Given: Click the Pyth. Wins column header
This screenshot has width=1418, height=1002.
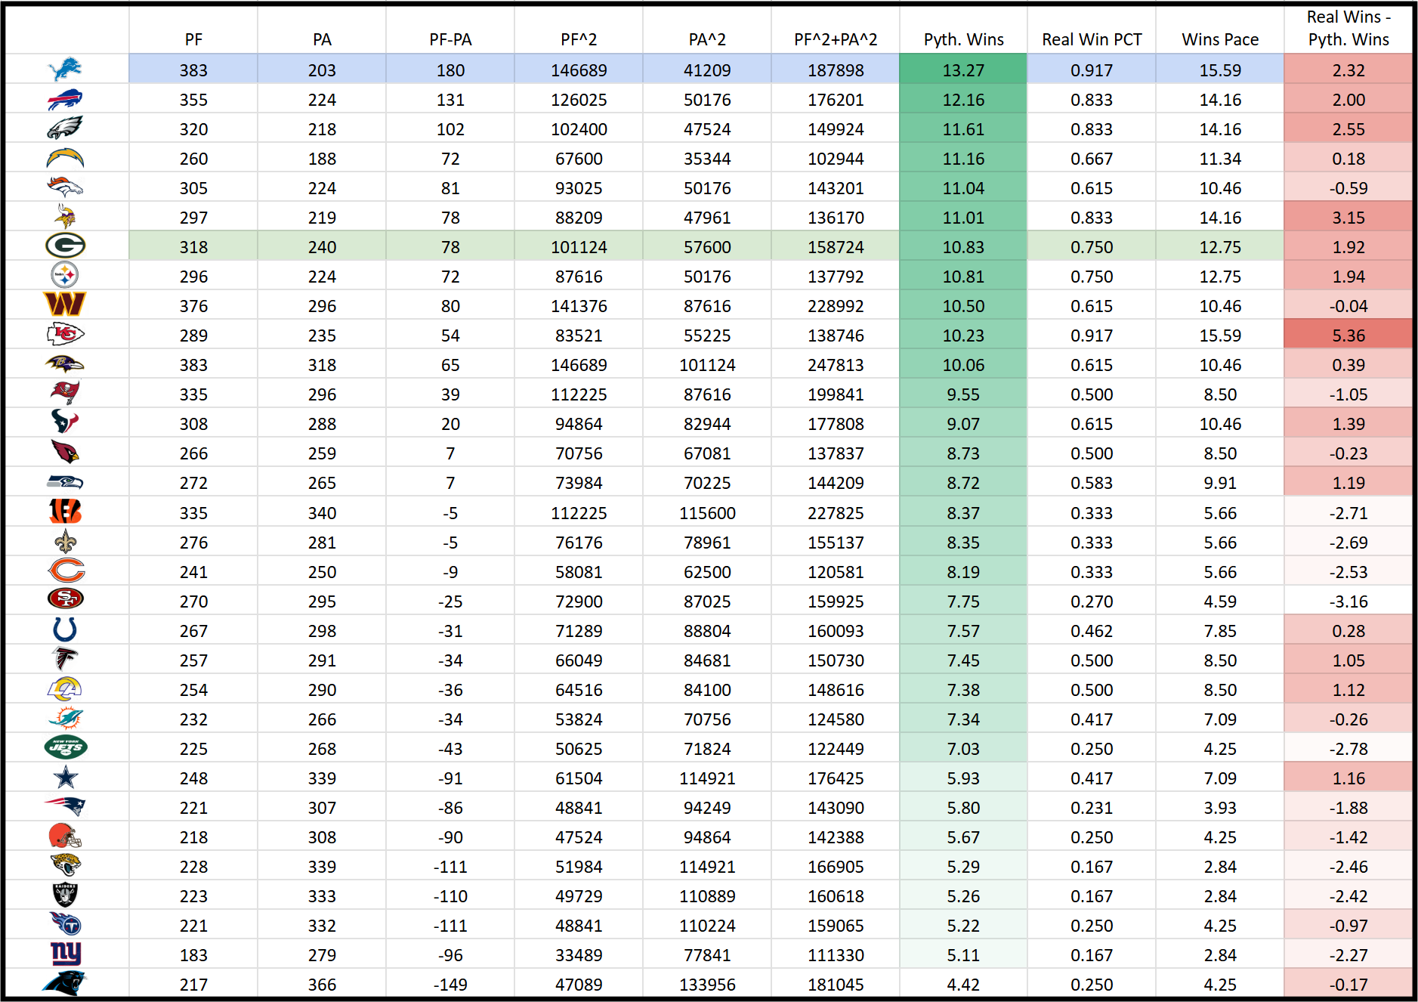Looking at the screenshot, I should click(963, 39).
